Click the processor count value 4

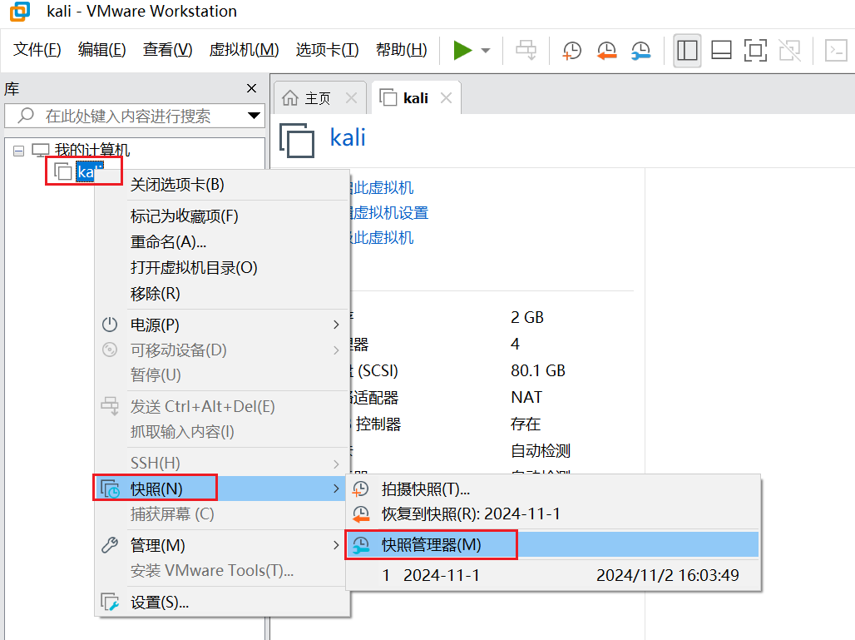coord(516,344)
